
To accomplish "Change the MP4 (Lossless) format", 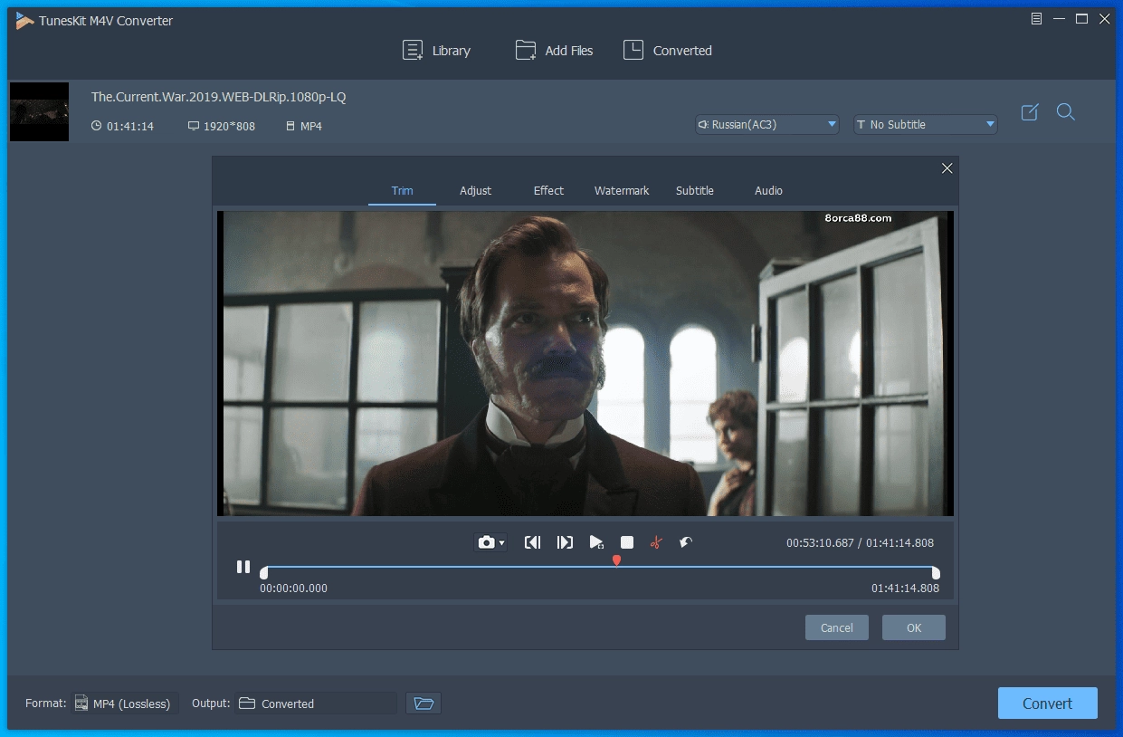I will coord(125,703).
